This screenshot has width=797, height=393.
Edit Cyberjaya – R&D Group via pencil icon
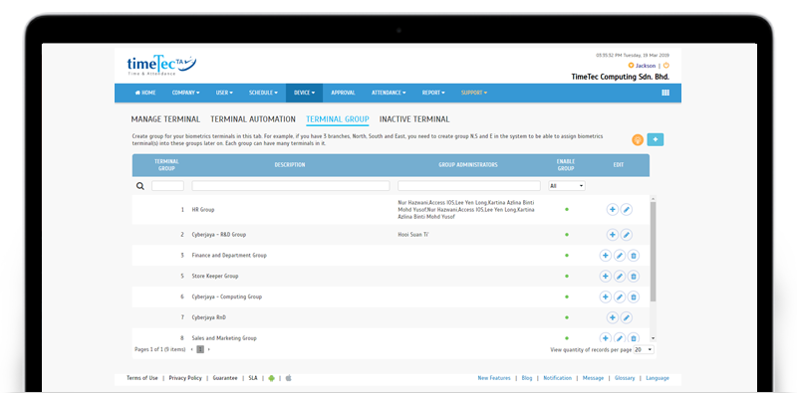(627, 235)
